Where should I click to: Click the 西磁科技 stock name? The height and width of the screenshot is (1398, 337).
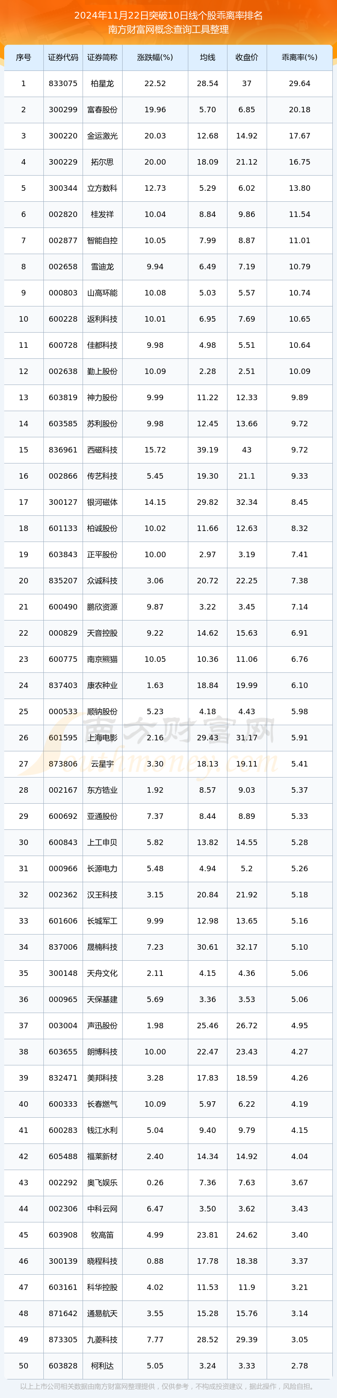tap(102, 450)
